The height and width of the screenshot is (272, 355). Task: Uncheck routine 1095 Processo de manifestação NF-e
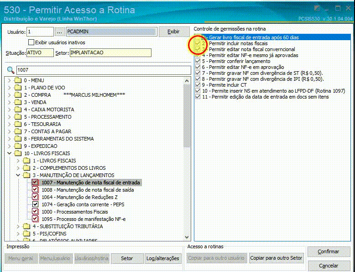point(35,219)
